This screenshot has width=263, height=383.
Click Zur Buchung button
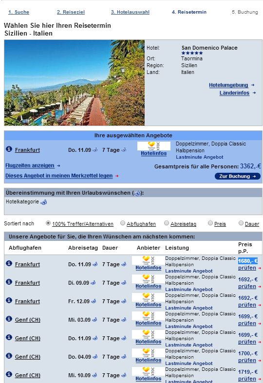pos(238,176)
